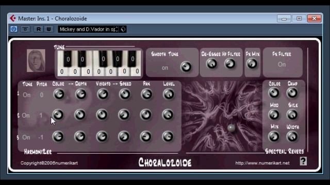Viewport: 330px width, 185px height.
Task: Click Spectral Reverb Mix knob
Action: pos(274,137)
